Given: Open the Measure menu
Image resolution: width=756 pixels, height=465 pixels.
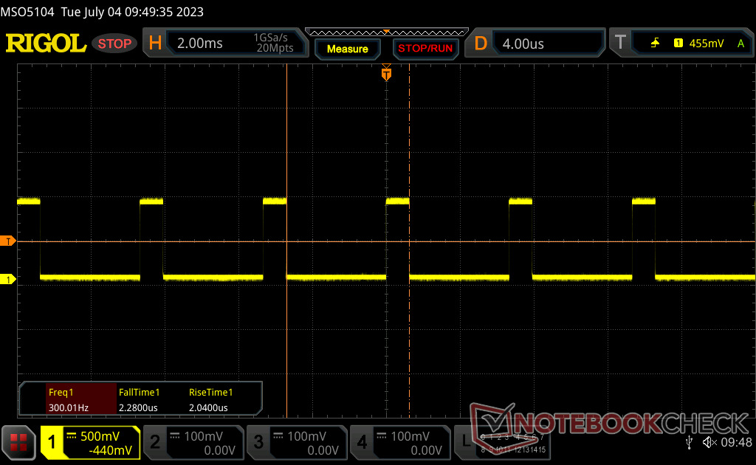Looking at the screenshot, I should coord(347,49).
